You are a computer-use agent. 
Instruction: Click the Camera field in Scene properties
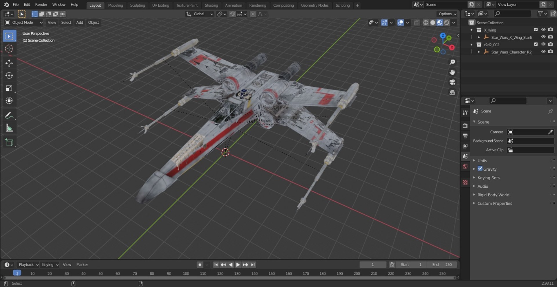point(531,132)
